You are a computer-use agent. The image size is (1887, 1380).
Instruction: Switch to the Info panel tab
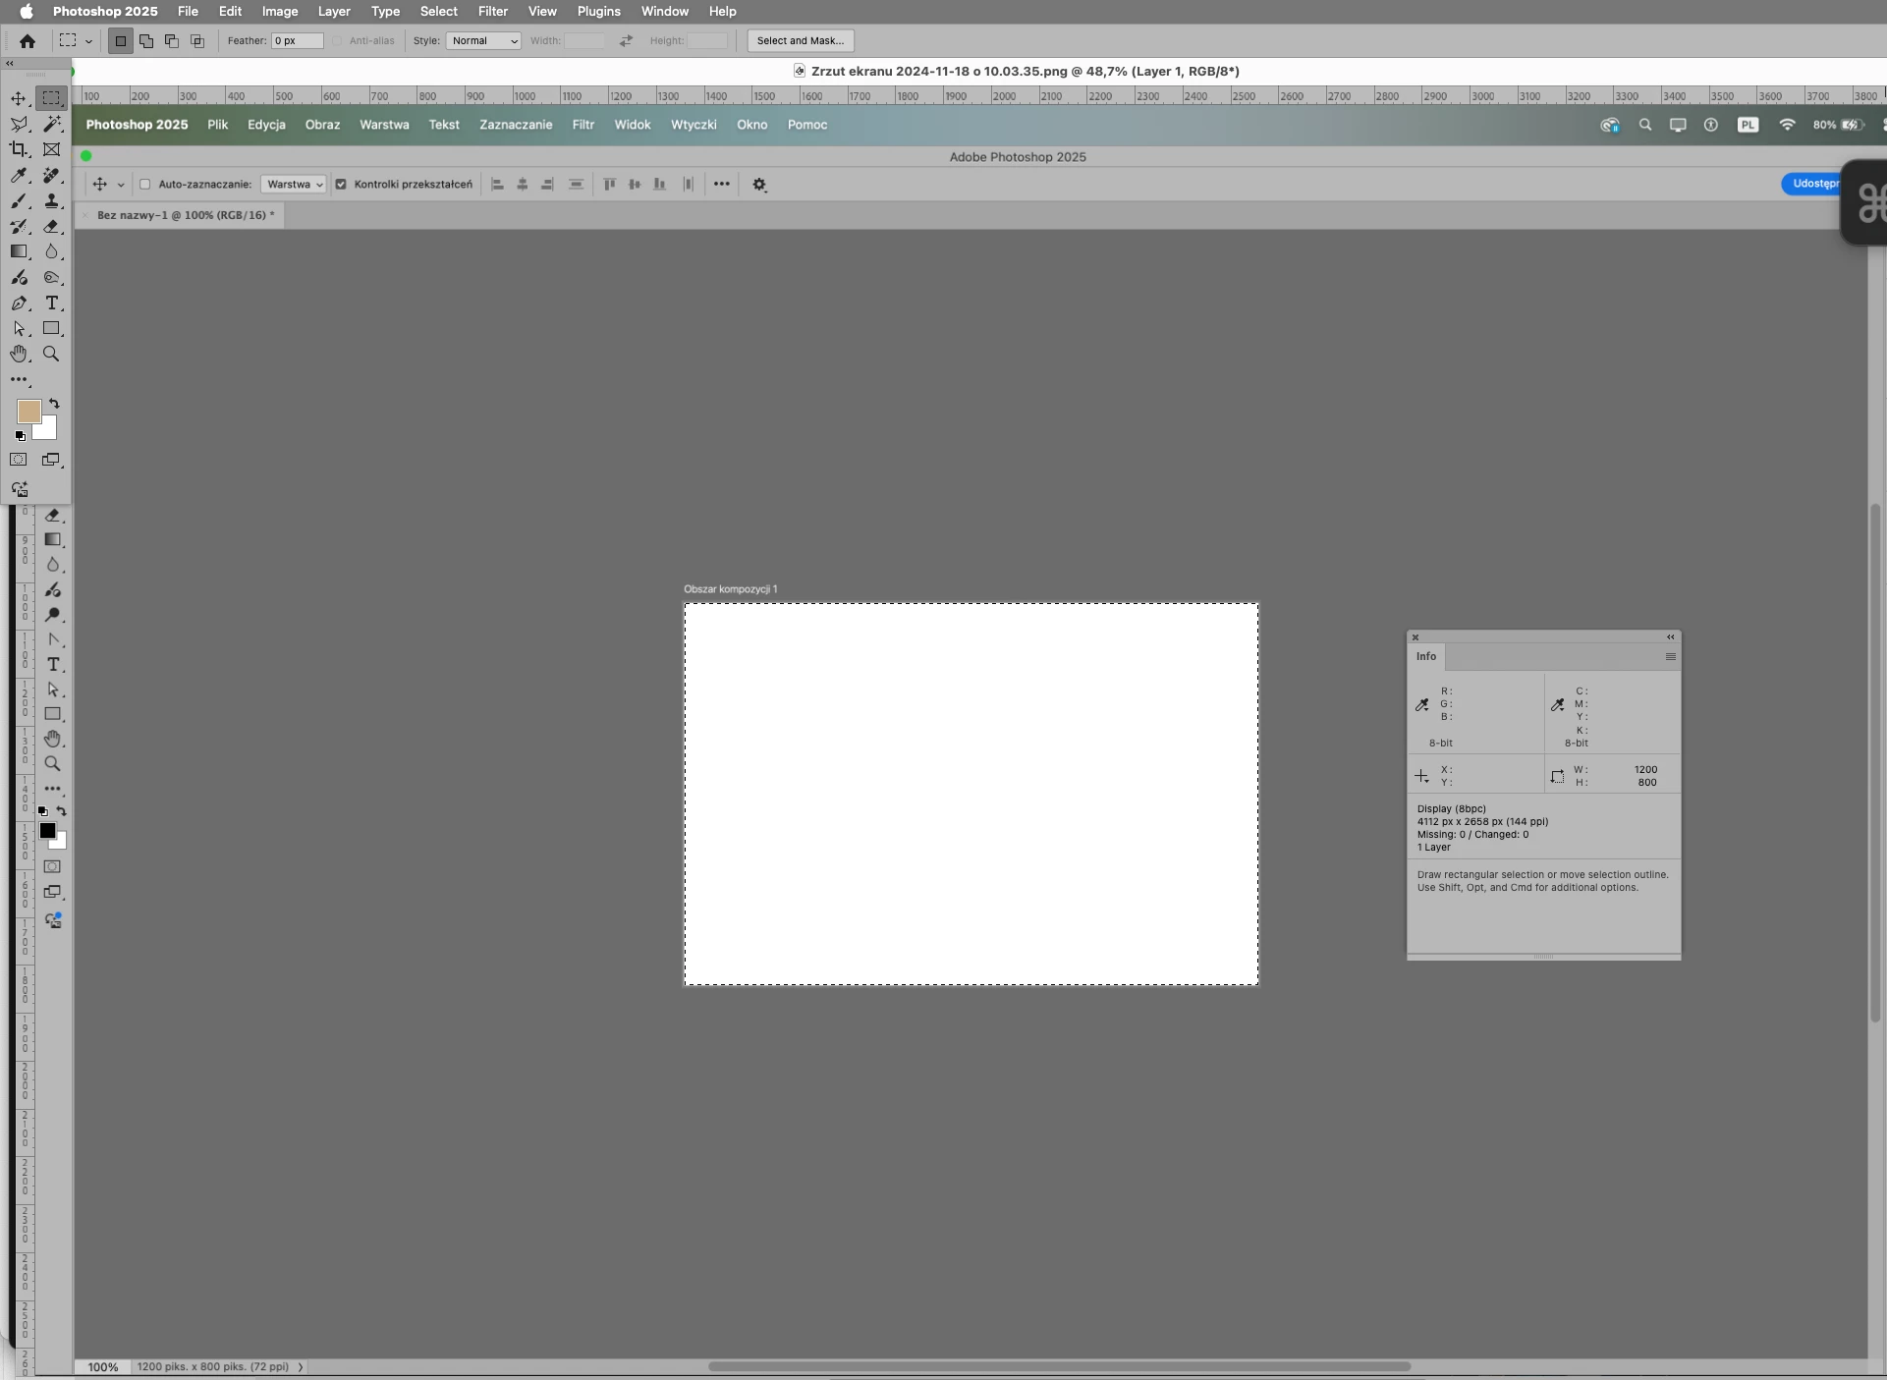(1425, 656)
